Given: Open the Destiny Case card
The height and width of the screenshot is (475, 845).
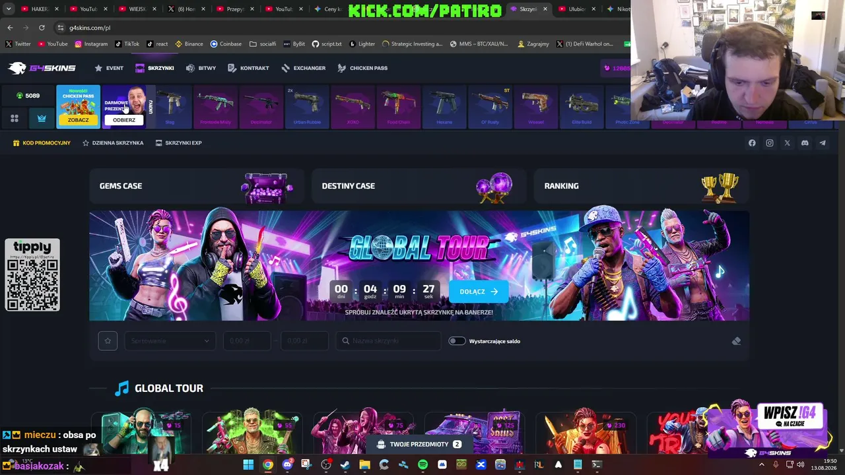Looking at the screenshot, I should 419,186.
